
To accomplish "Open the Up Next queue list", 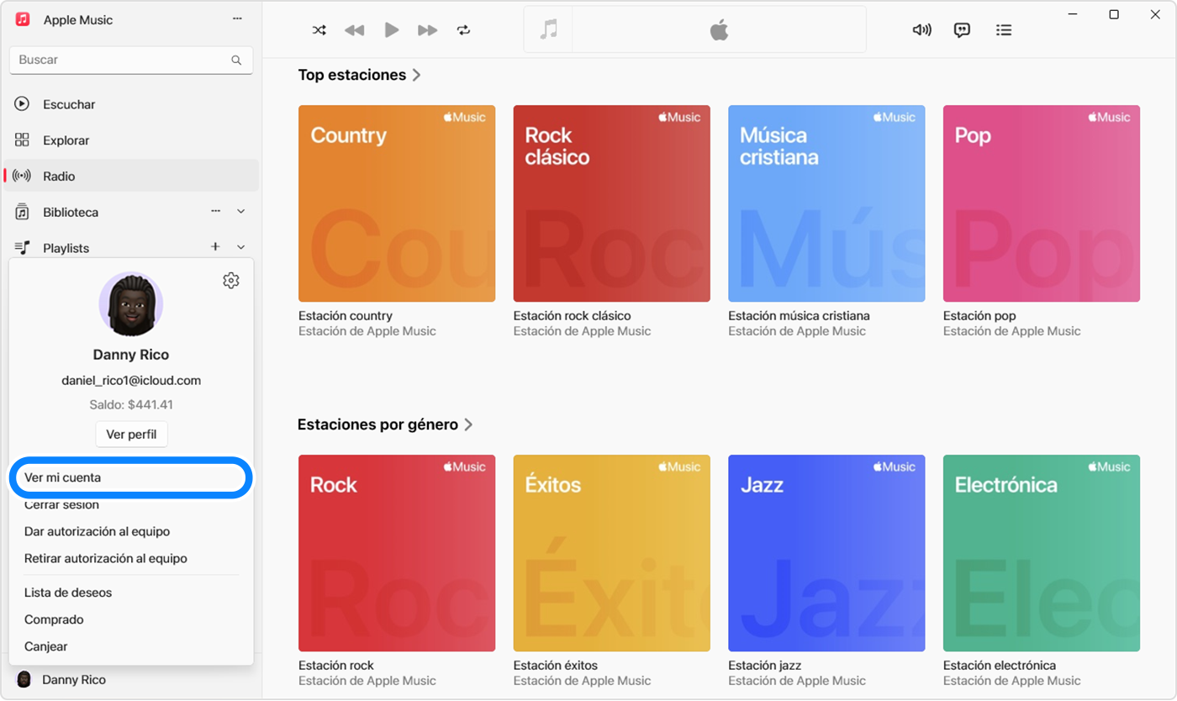I will click(x=1004, y=30).
